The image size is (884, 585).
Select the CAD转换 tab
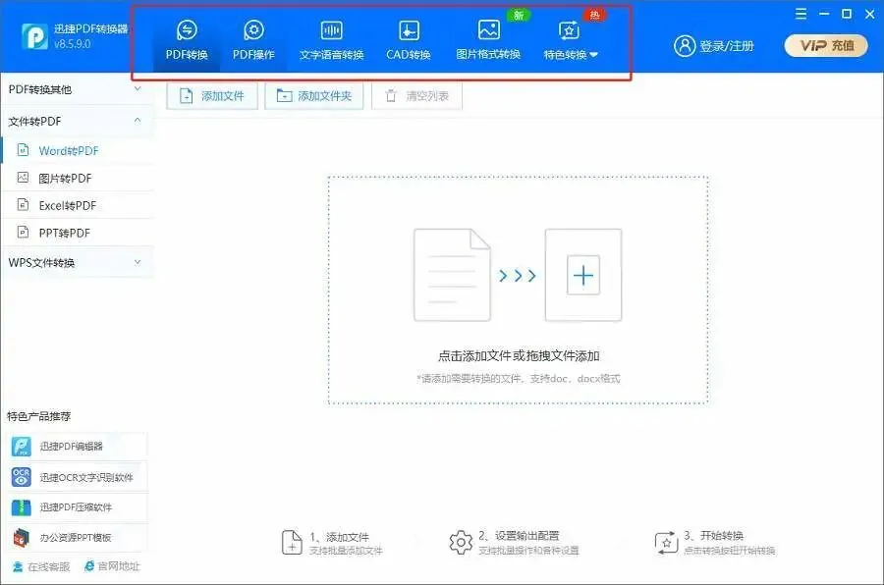[409, 40]
